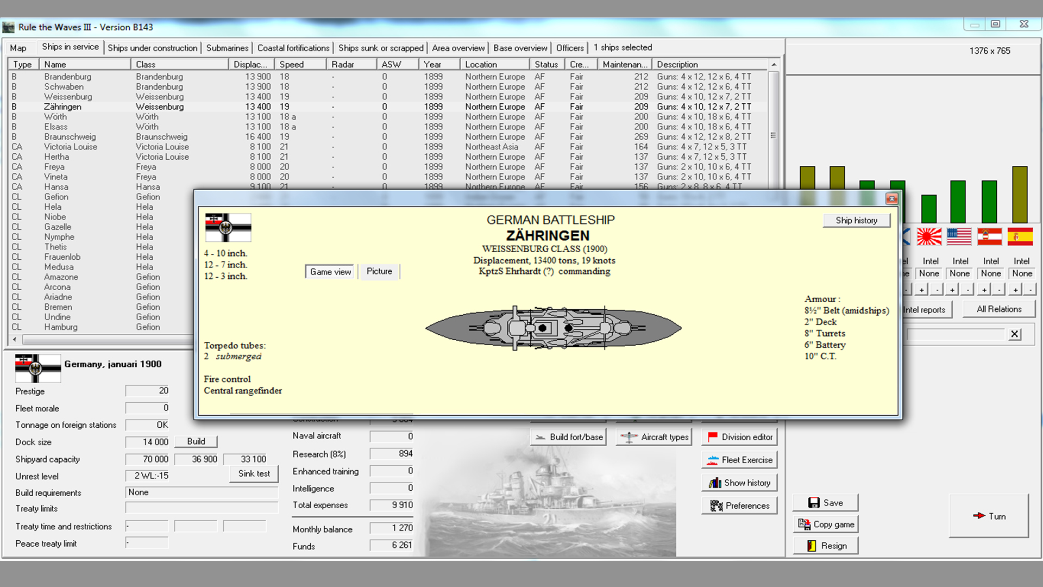Switch to Picture view in the ship popup
The height and width of the screenshot is (587, 1043).
pos(379,271)
